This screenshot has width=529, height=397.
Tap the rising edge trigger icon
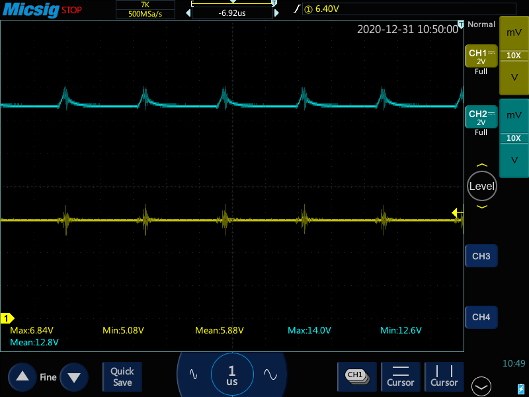click(297, 9)
